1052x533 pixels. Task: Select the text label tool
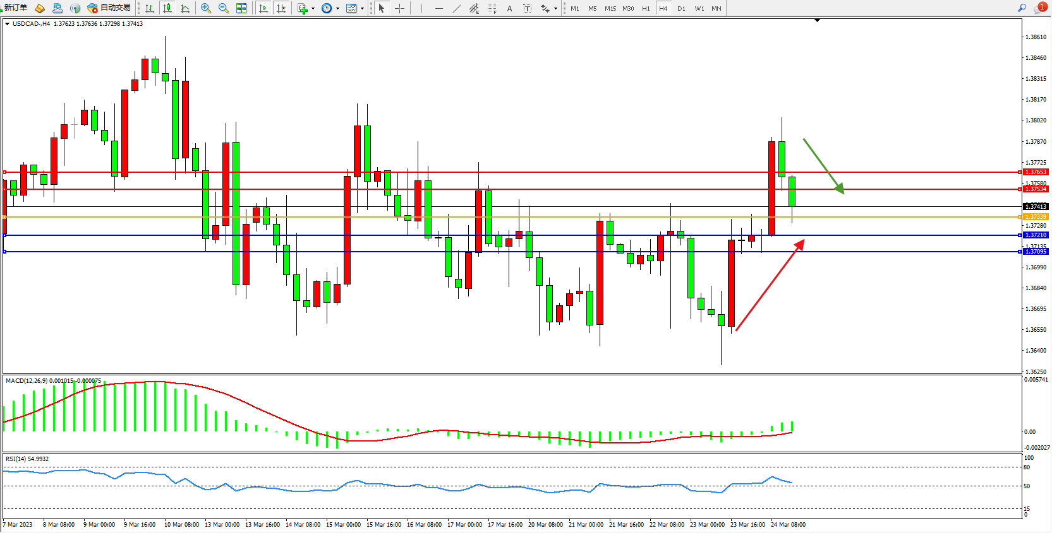click(x=509, y=8)
